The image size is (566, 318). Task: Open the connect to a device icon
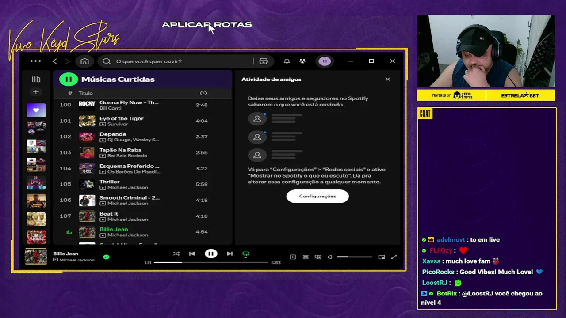318,257
